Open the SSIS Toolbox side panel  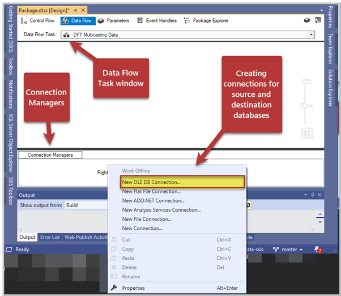click(10, 191)
